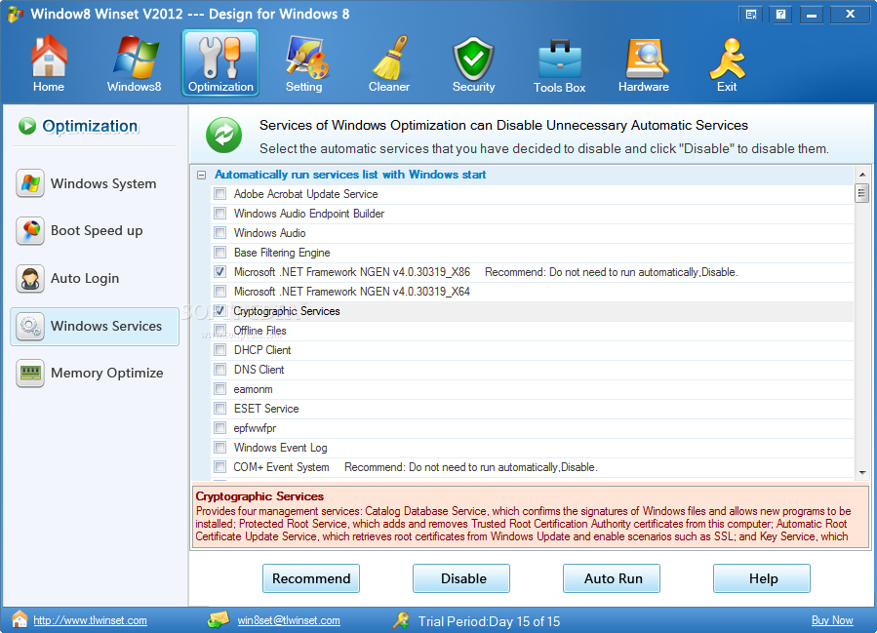Switch to Windows System page
877x633 pixels.
[x=95, y=183]
